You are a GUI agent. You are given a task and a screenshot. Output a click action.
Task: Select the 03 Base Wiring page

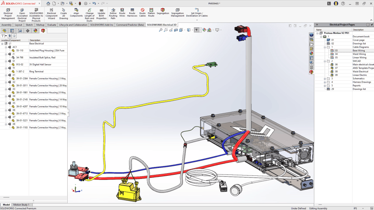[x=358, y=50]
